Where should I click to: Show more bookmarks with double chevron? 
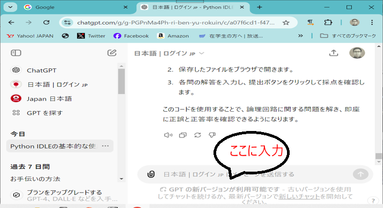pos(300,36)
